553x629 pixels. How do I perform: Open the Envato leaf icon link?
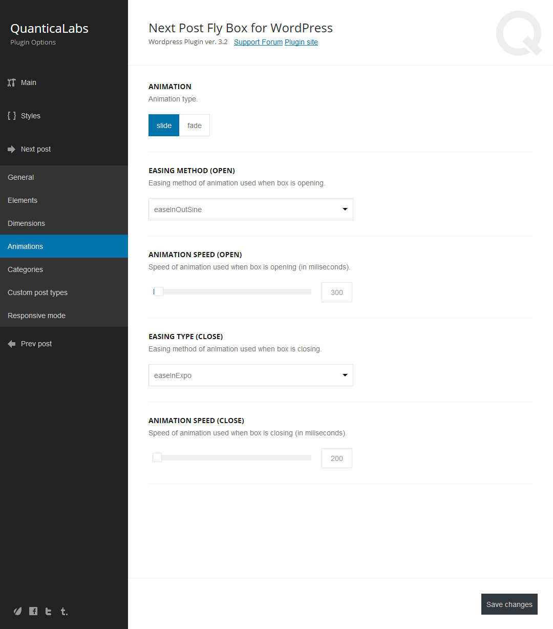click(x=17, y=611)
